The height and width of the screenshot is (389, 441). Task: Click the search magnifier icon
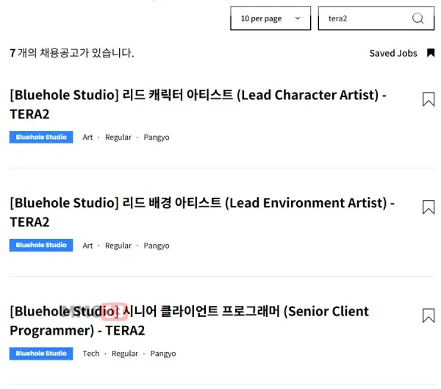pyautogui.click(x=418, y=18)
